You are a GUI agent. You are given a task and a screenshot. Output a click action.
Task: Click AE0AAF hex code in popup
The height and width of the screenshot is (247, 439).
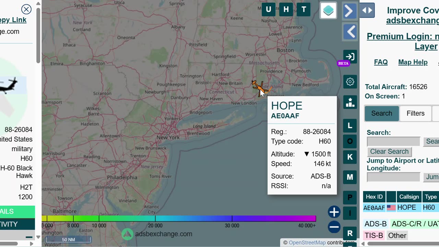tap(285, 116)
